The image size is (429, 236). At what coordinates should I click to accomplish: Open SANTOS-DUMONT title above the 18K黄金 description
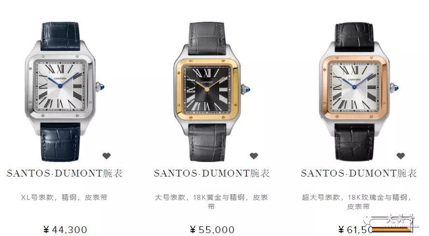click(212, 173)
